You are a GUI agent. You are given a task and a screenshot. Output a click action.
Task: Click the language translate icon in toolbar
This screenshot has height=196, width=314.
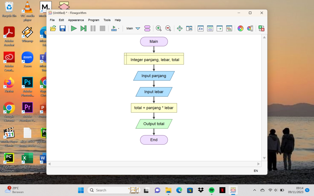tap(261, 28)
